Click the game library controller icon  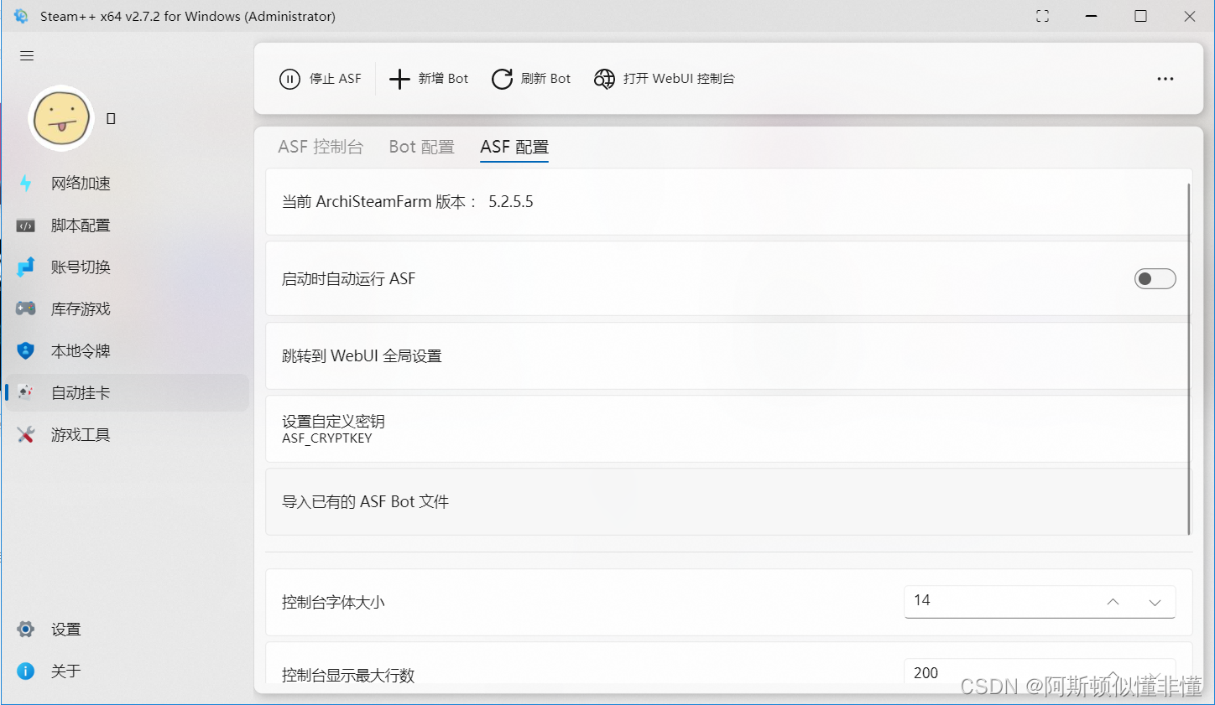pos(26,308)
